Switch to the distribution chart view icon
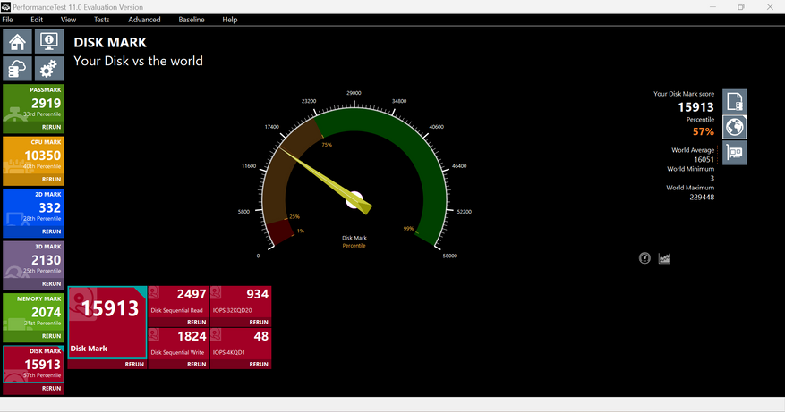 (664, 258)
